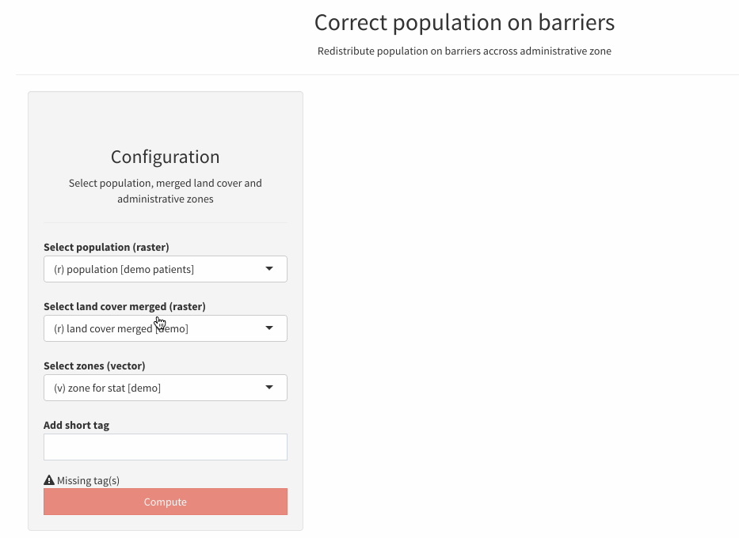Click the (r) land cover merged [demo] combo box
This screenshot has height=538, width=739.
coord(165,328)
